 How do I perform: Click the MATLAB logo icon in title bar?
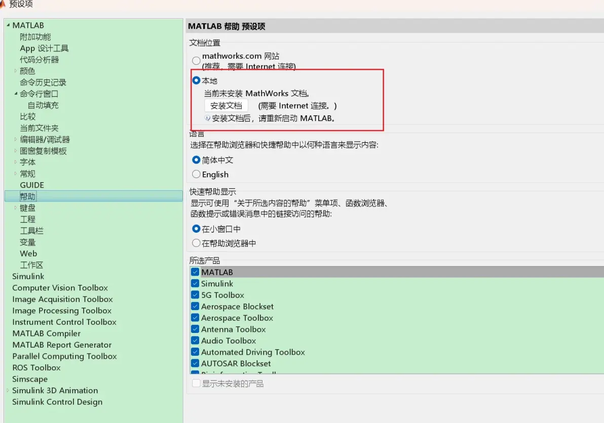pyautogui.click(x=2, y=4)
